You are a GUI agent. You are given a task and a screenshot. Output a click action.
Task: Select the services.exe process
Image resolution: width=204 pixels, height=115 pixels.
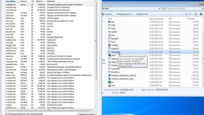point(50,70)
